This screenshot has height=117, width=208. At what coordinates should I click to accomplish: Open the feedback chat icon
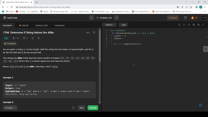coord(201,105)
